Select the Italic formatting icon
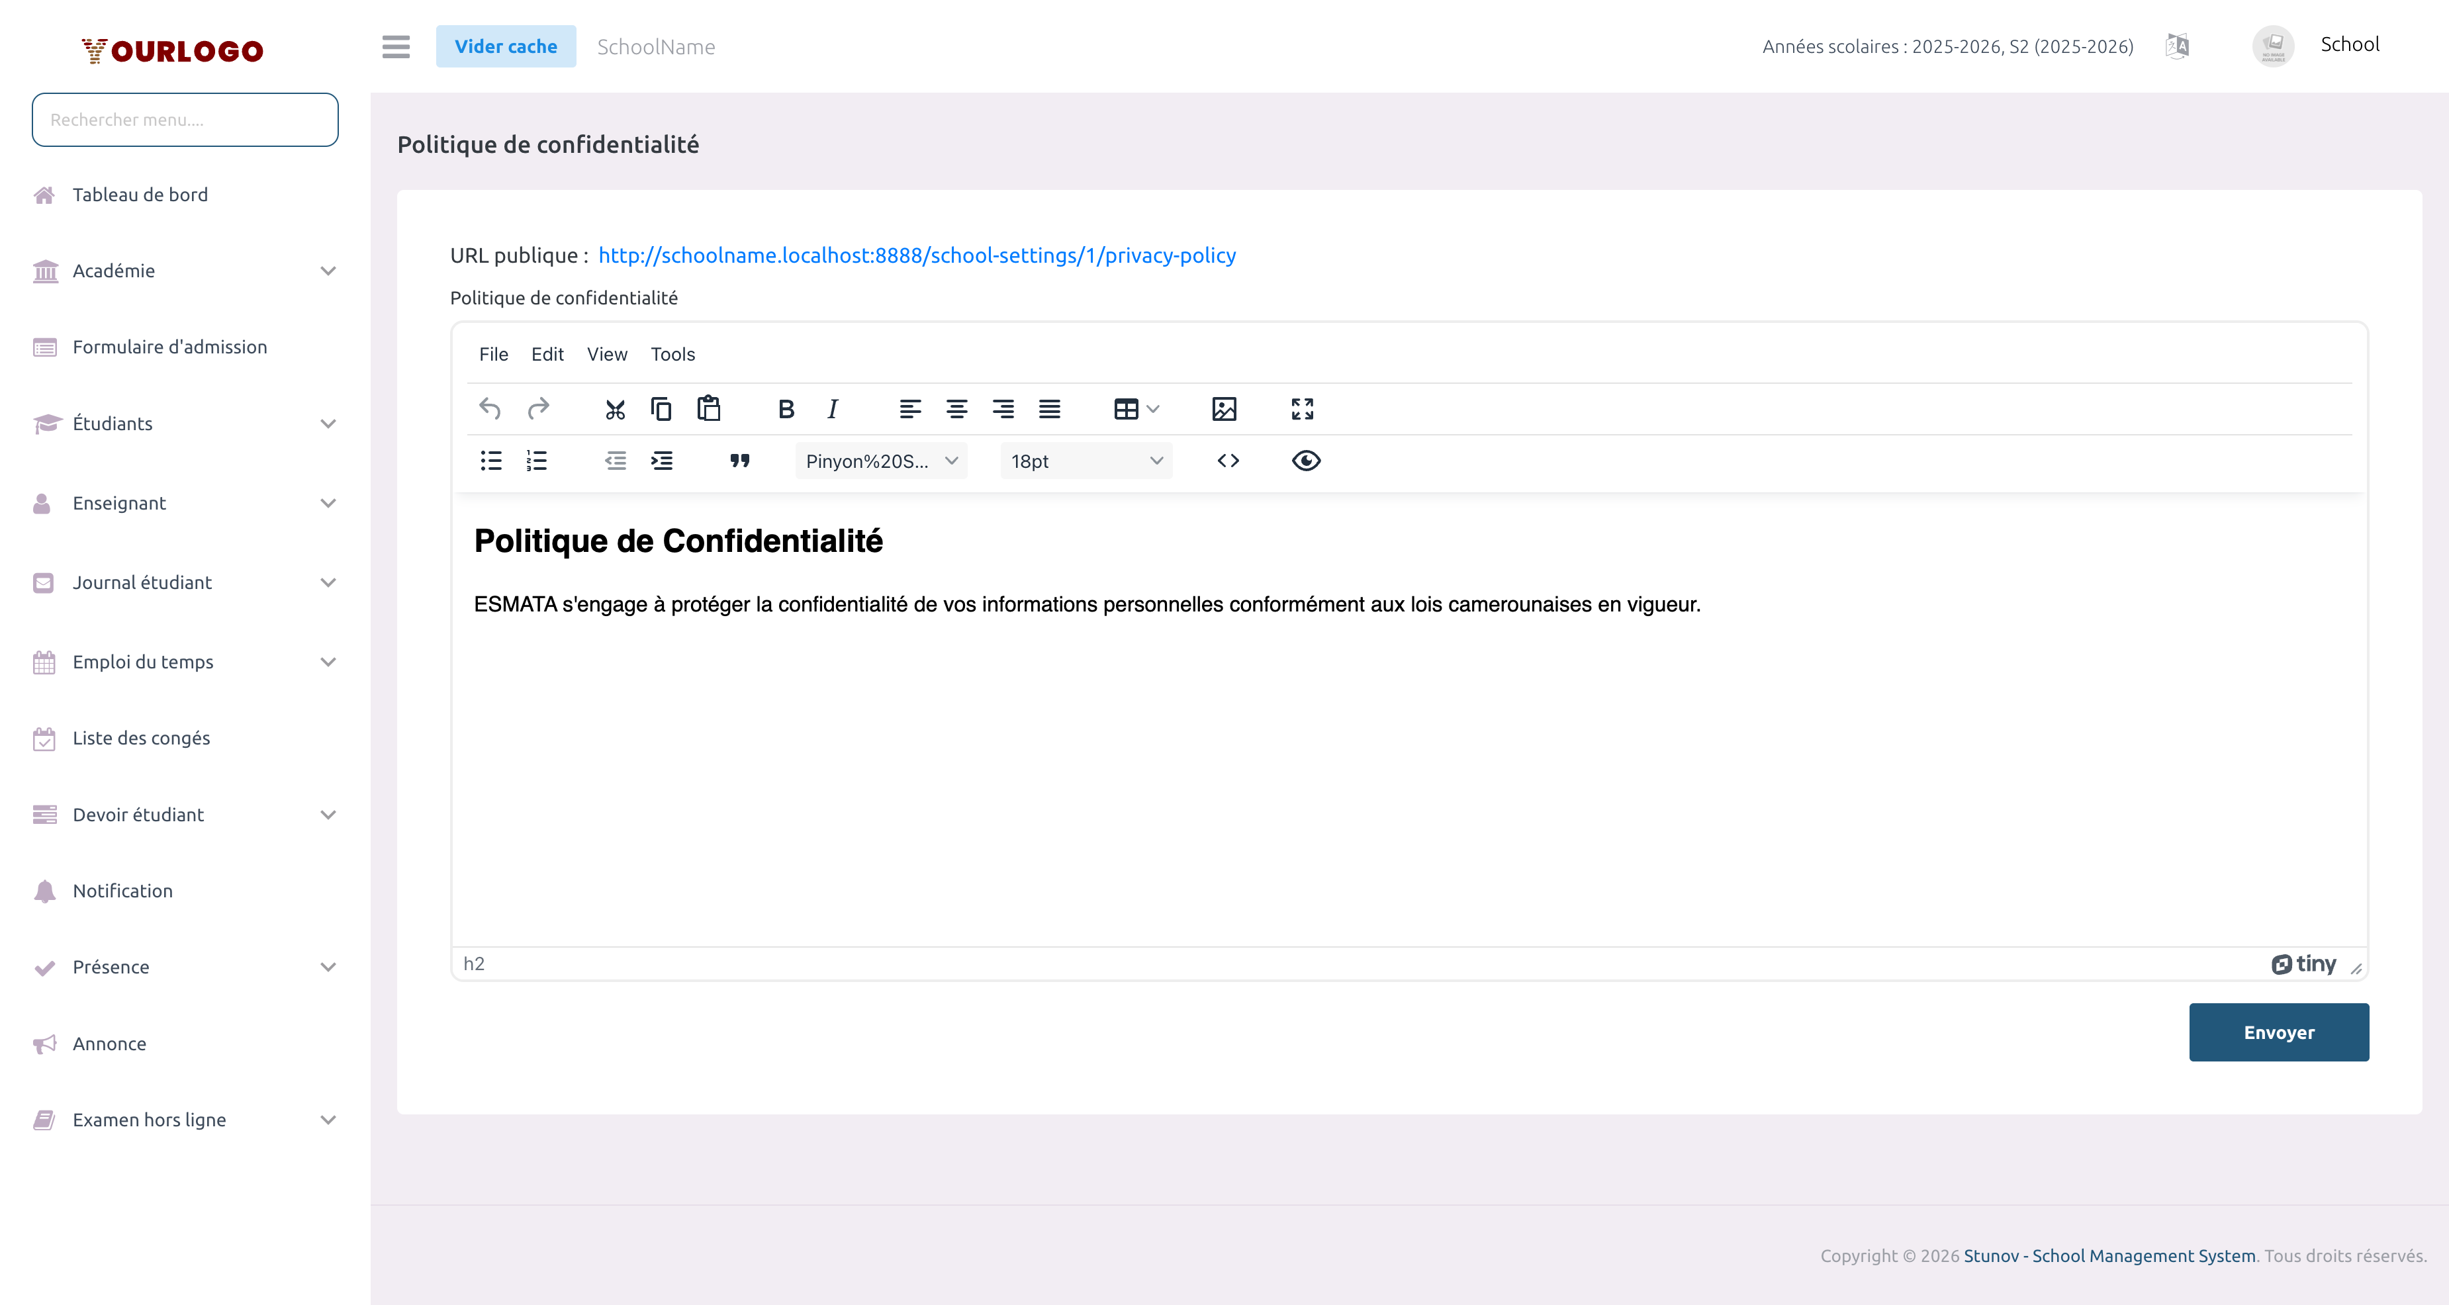2449x1305 pixels. (x=832, y=409)
